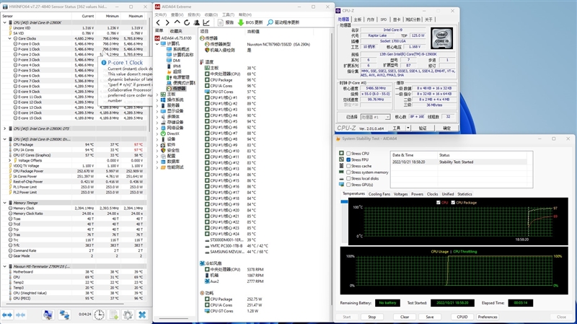Enable Stress GPU(s) checkbox
577x324 pixels.
coord(348,185)
